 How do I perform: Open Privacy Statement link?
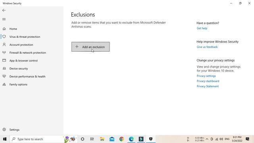coord(208,86)
